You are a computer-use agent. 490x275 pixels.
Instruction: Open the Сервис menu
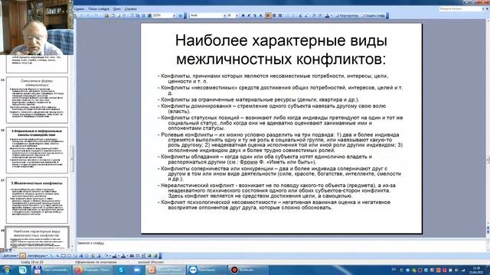(x=79, y=9)
